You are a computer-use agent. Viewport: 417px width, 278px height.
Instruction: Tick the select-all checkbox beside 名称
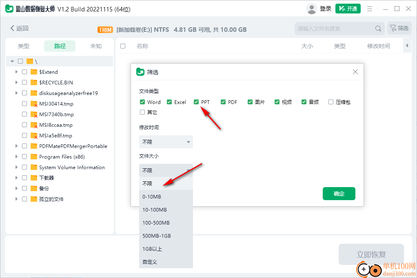point(123,46)
